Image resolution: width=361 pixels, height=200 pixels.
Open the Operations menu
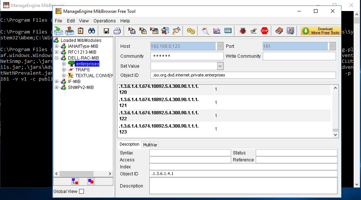(x=105, y=21)
